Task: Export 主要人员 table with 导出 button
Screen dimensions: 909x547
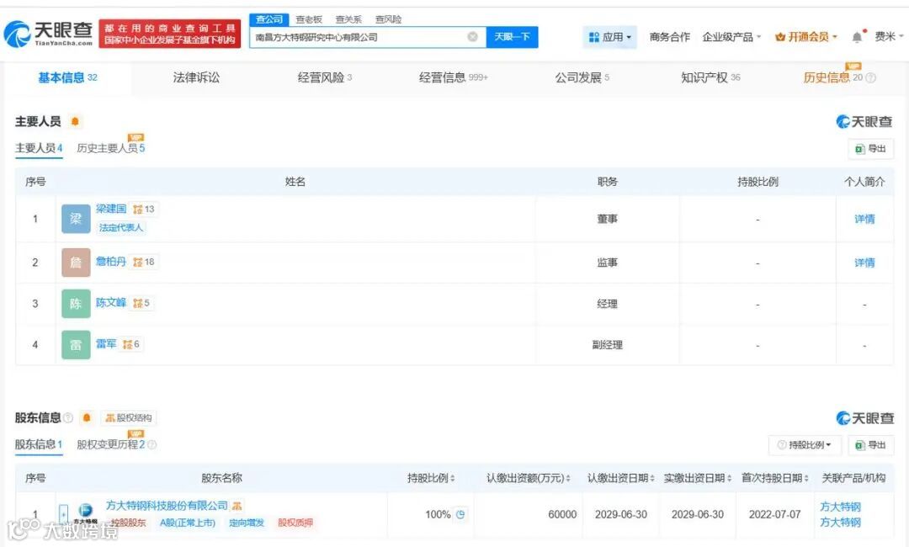Action: coord(871,149)
